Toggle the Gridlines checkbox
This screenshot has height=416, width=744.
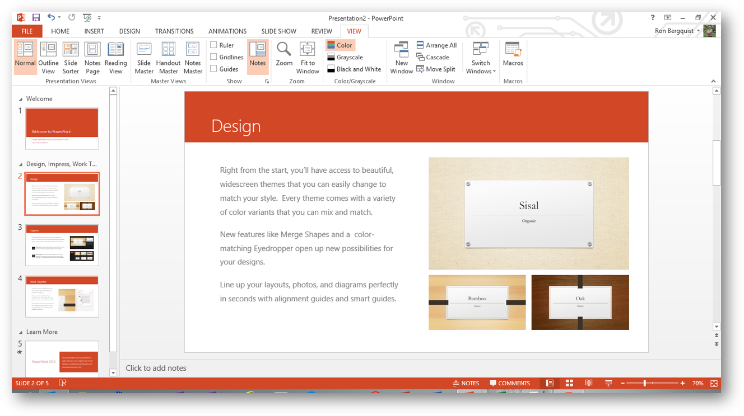(x=213, y=57)
